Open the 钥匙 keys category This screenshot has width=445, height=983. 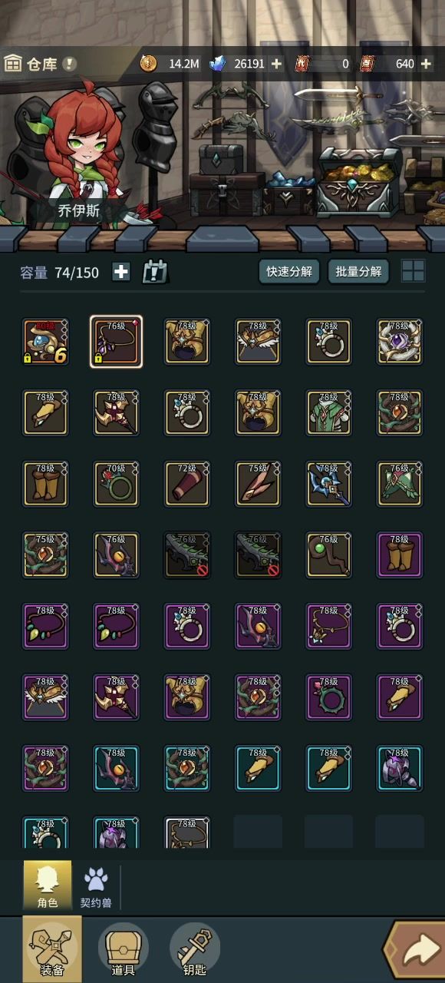pyautogui.click(x=195, y=950)
